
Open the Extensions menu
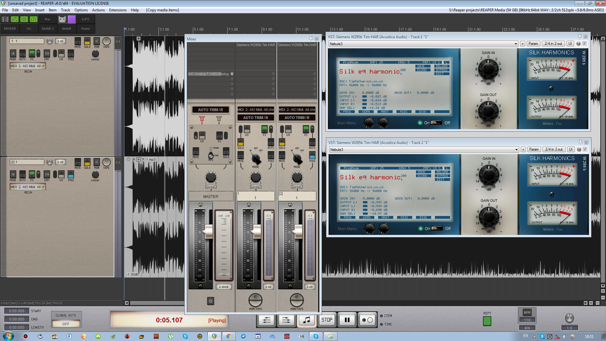117,10
